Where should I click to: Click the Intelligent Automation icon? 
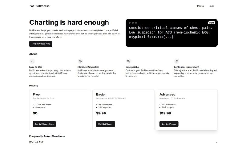[x=80, y=61]
